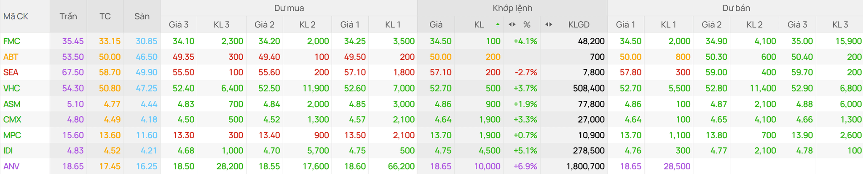Viewport: 863px width, 174px height.
Task: Click the Sàn column header
Action: (x=142, y=16)
